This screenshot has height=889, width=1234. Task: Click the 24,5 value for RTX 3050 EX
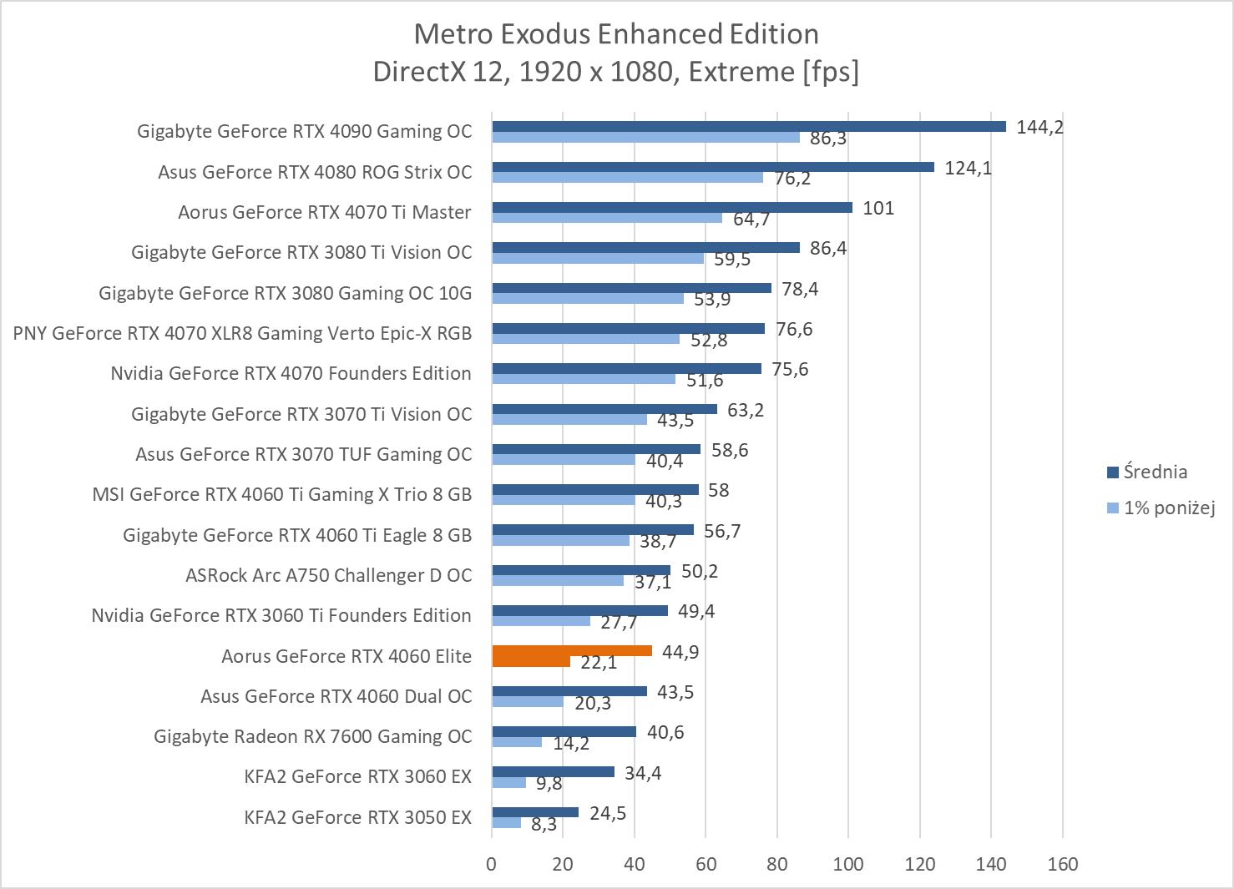(x=608, y=813)
